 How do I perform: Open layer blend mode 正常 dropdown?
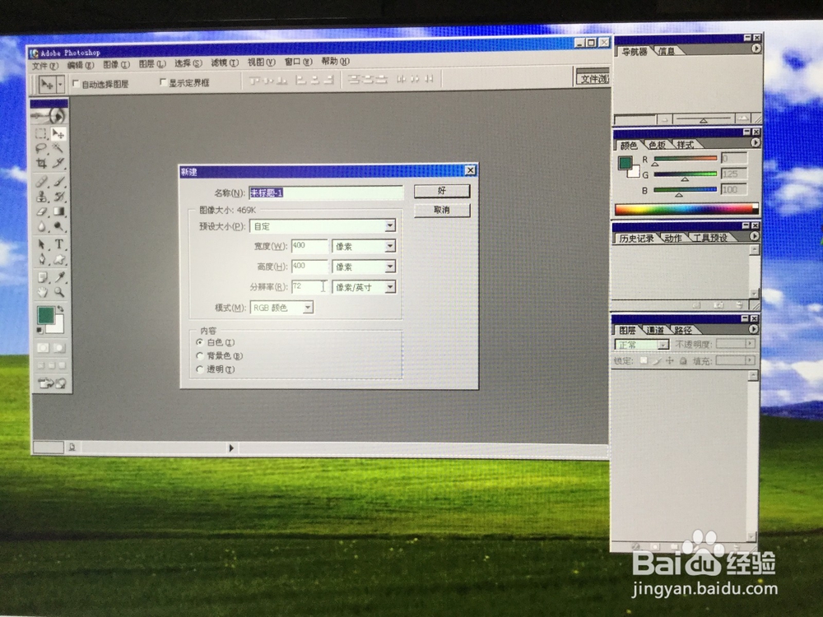click(x=663, y=345)
